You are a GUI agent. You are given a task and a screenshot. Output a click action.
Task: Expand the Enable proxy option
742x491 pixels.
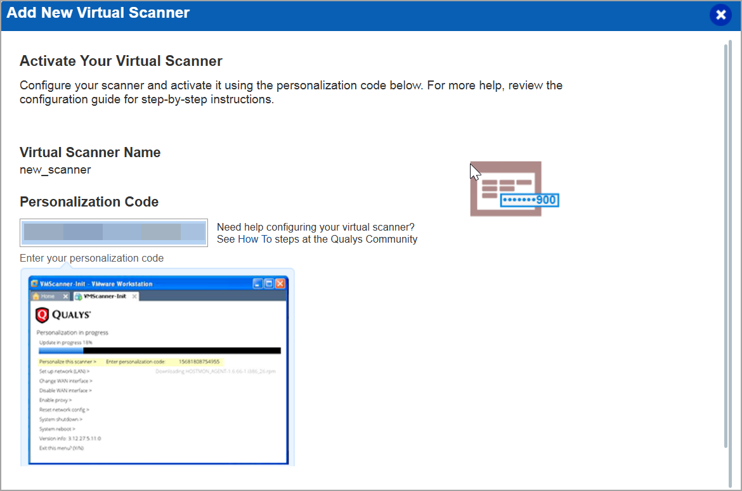tap(55, 400)
